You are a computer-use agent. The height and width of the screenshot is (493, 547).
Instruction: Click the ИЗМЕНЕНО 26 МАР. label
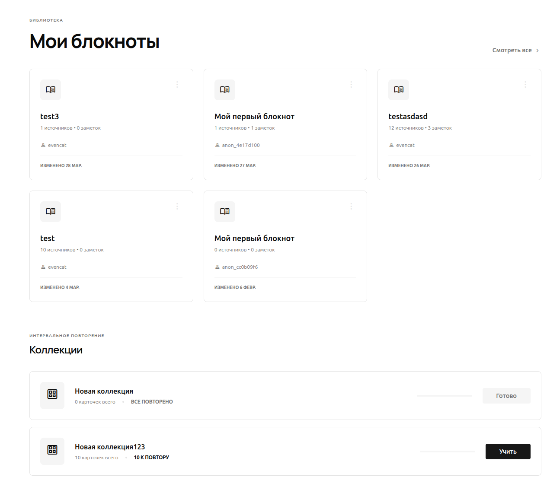[409, 165]
